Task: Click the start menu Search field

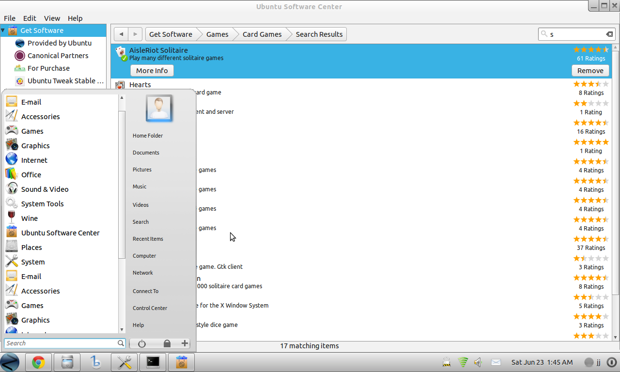Action: coord(64,343)
